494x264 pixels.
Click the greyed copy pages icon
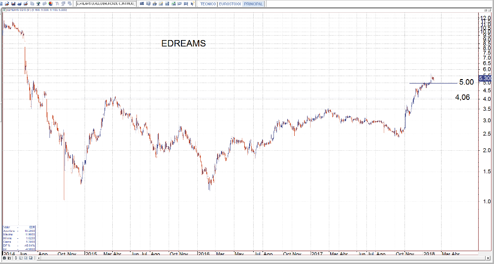[x=32, y=4]
